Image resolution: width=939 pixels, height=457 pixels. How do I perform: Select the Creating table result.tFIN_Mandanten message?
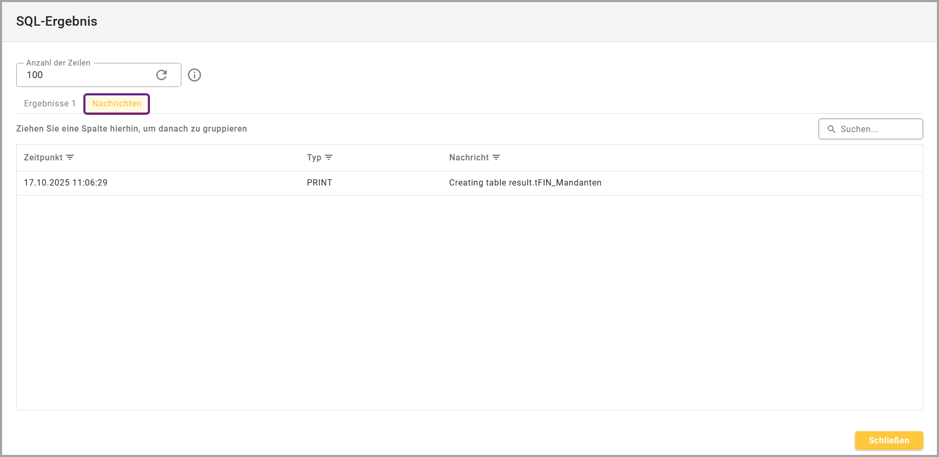(x=525, y=183)
